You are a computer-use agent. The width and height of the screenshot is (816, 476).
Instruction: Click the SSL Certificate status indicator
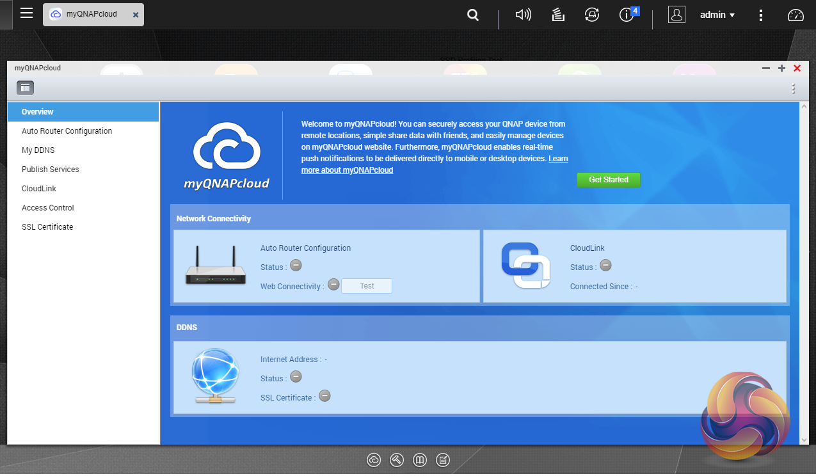pos(324,396)
